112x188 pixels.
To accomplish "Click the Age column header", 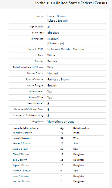I will pyautogui.click(x=63, y=128).
